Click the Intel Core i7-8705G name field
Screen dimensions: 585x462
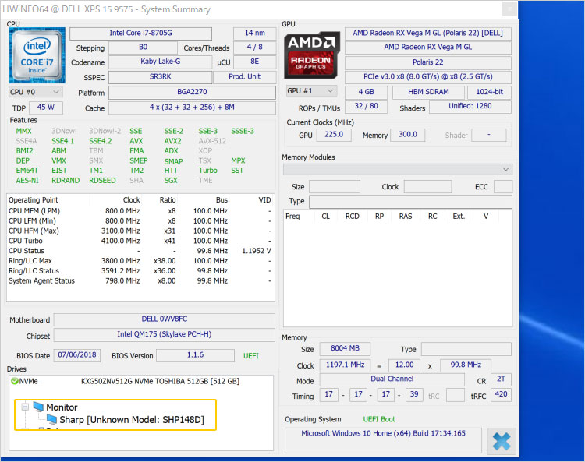(x=140, y=34)
